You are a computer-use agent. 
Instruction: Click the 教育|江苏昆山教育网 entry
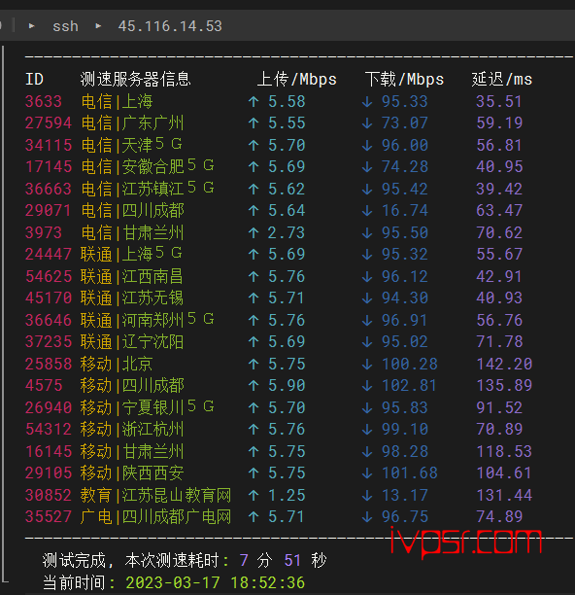coord(155,495)
